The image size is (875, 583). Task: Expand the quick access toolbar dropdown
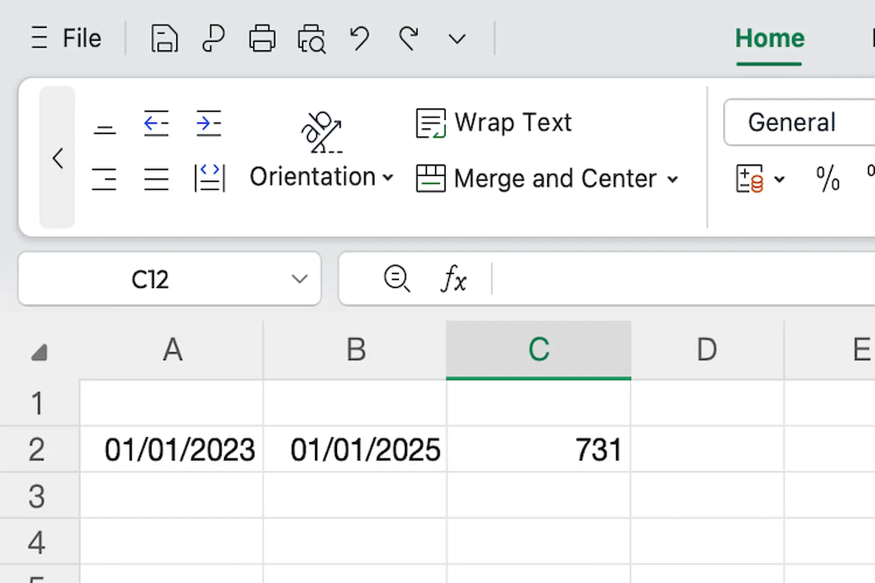(457, 39)
